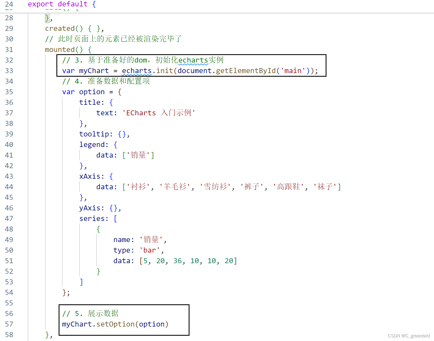Screen dimensions: 434x341
Task: Click line number 47 in the gutter
Action: tap(9, 219)
